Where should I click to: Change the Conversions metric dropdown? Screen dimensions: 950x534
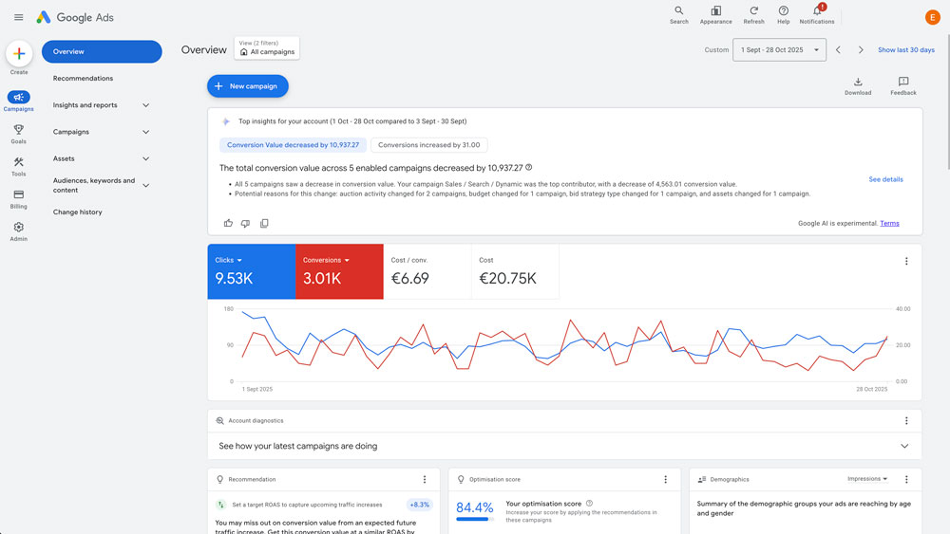(326, 260)
